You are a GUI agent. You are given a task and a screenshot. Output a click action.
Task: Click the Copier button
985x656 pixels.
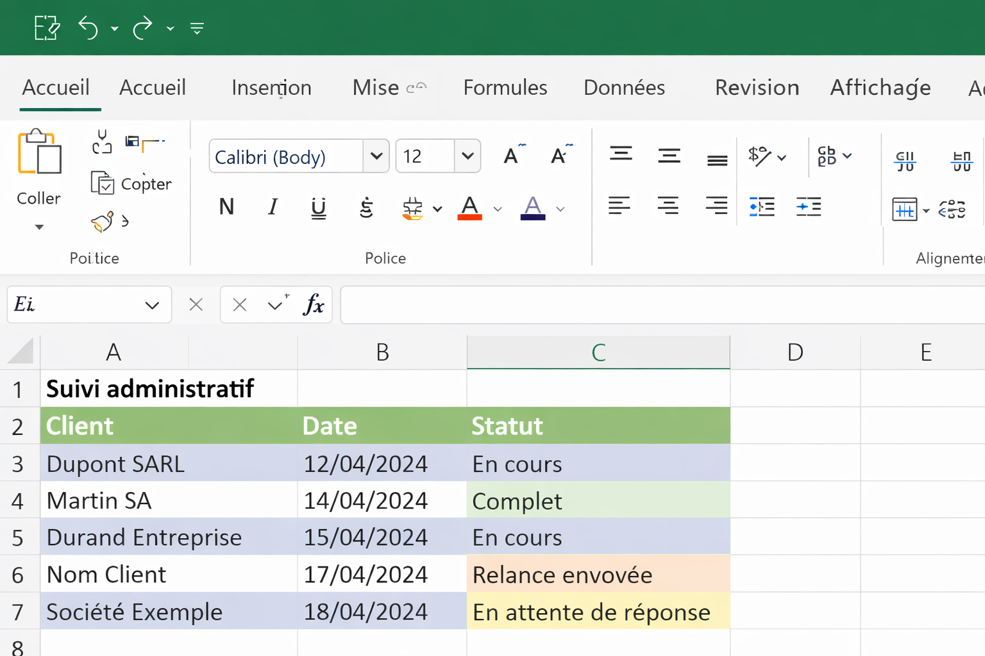(132, 184)
